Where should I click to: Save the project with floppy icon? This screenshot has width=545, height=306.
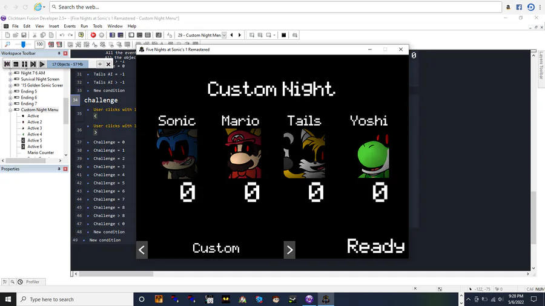coord(24,35)
